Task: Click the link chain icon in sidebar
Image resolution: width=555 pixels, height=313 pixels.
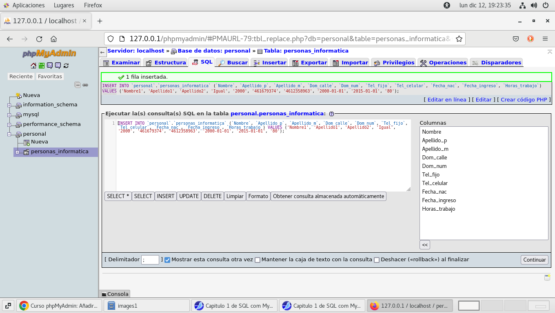Action: (85, 85)
